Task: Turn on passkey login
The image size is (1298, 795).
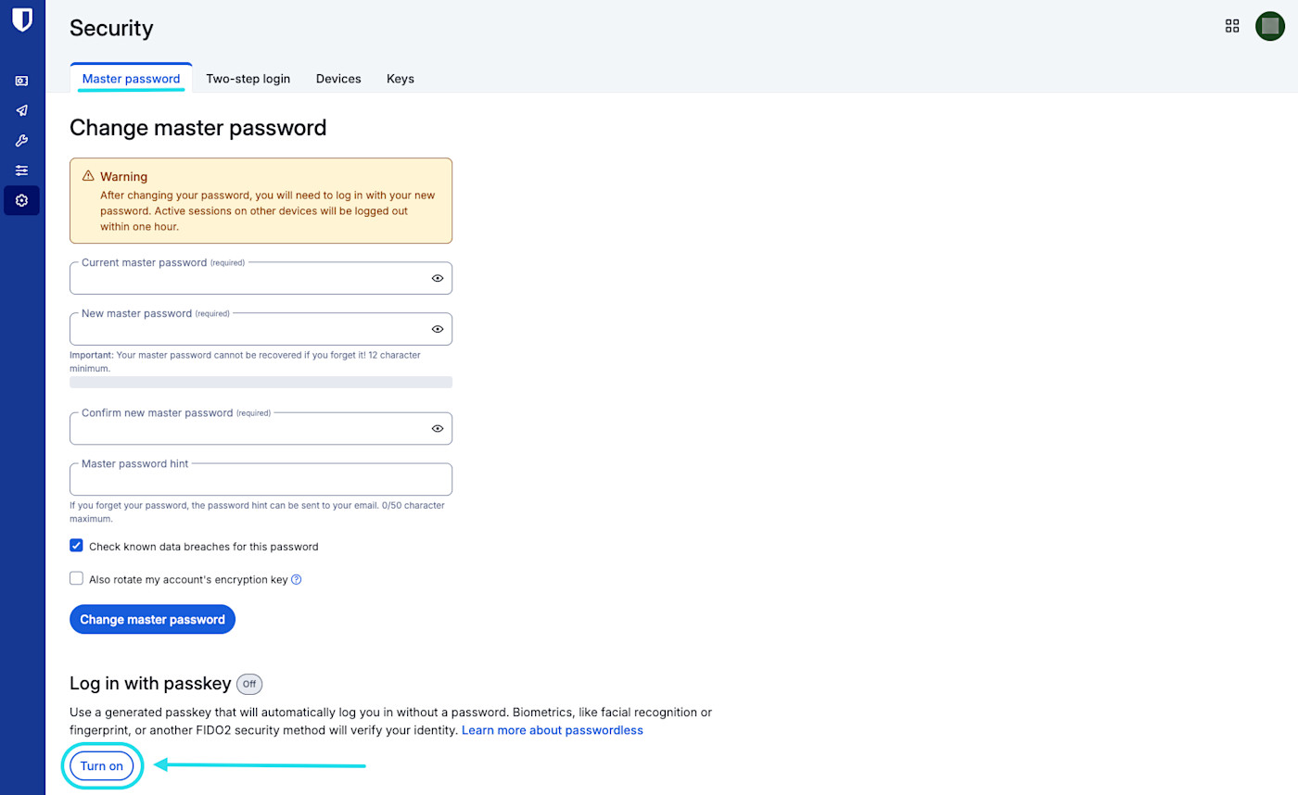Action: point(101,765)
